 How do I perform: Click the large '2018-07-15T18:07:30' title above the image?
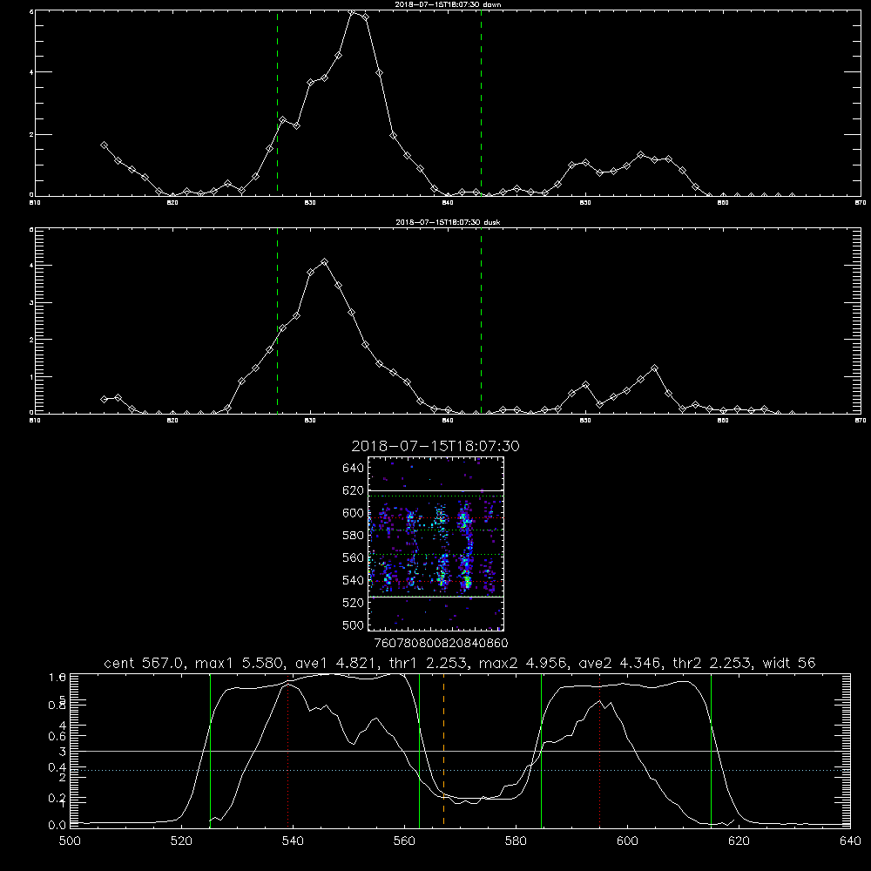[435, 446]
